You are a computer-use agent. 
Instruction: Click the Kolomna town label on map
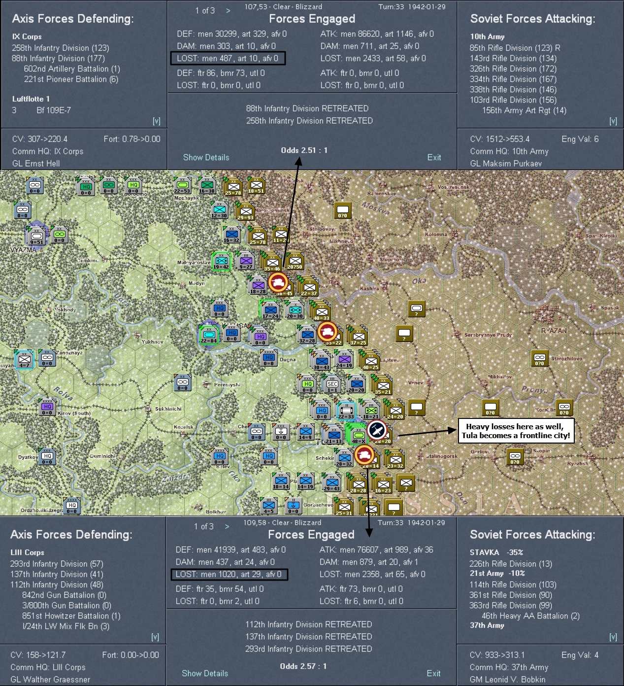coord(436,235)
